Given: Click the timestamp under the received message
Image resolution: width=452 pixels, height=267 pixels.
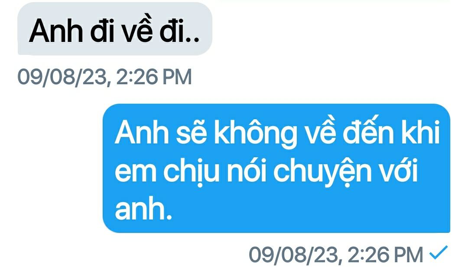Looking at the screenshot, I should coord(104,77).
